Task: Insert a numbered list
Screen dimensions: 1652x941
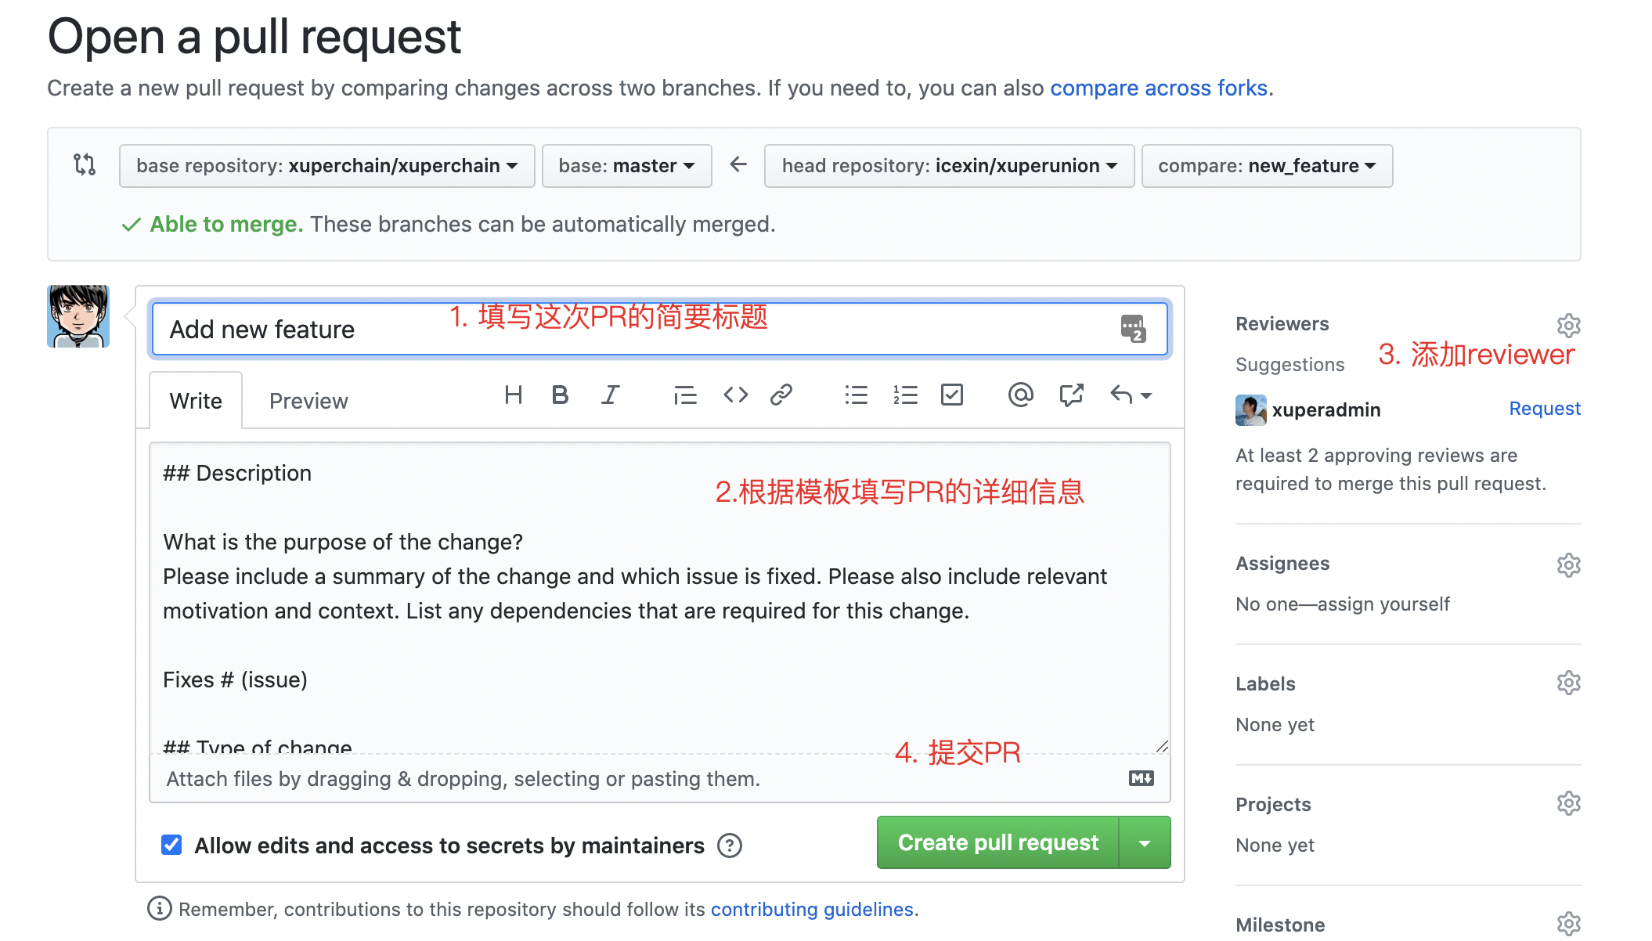Action: [x=905, y=395]
